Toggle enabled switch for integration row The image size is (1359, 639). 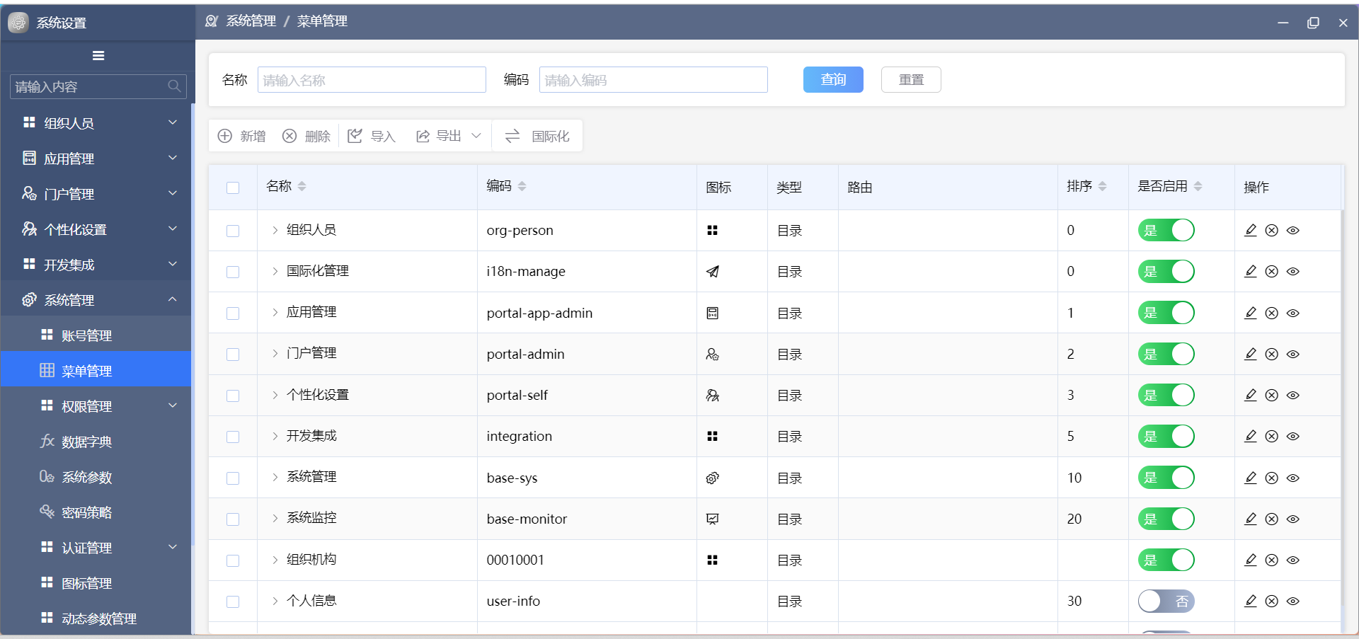click(1166, 436)
